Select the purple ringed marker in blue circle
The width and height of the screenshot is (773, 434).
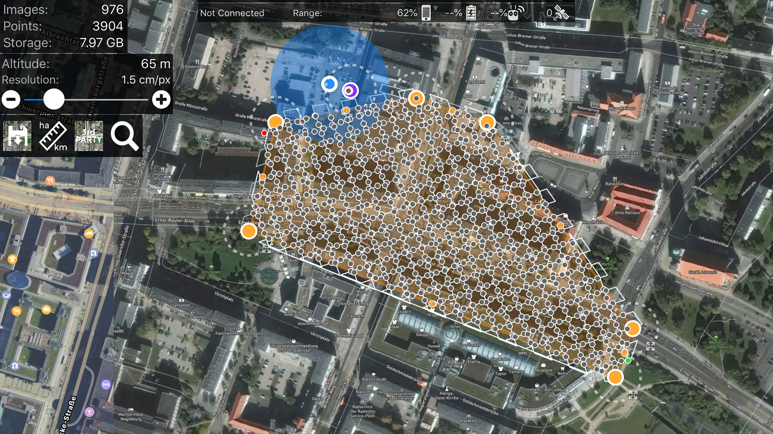coord(350,90)
